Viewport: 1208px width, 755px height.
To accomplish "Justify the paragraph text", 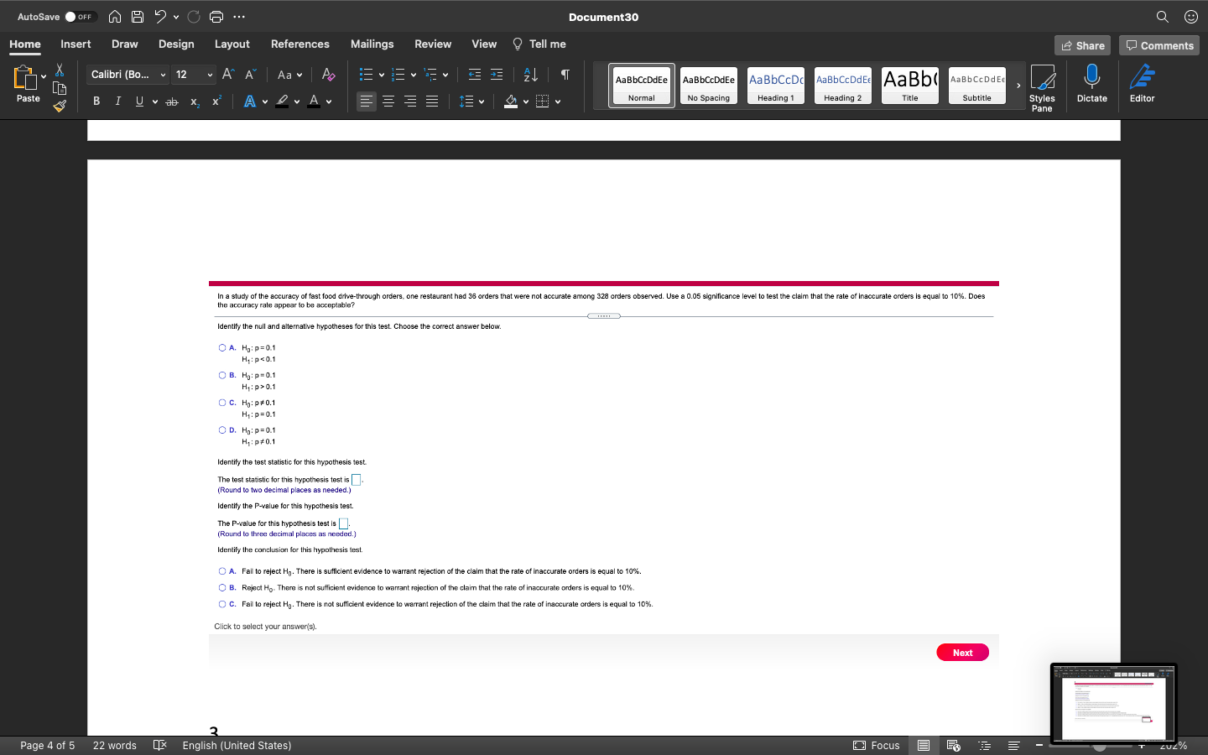I will tap(432, 102).
